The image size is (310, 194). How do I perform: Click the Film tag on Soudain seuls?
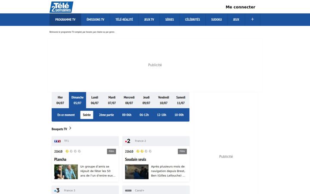coord(182,151)
